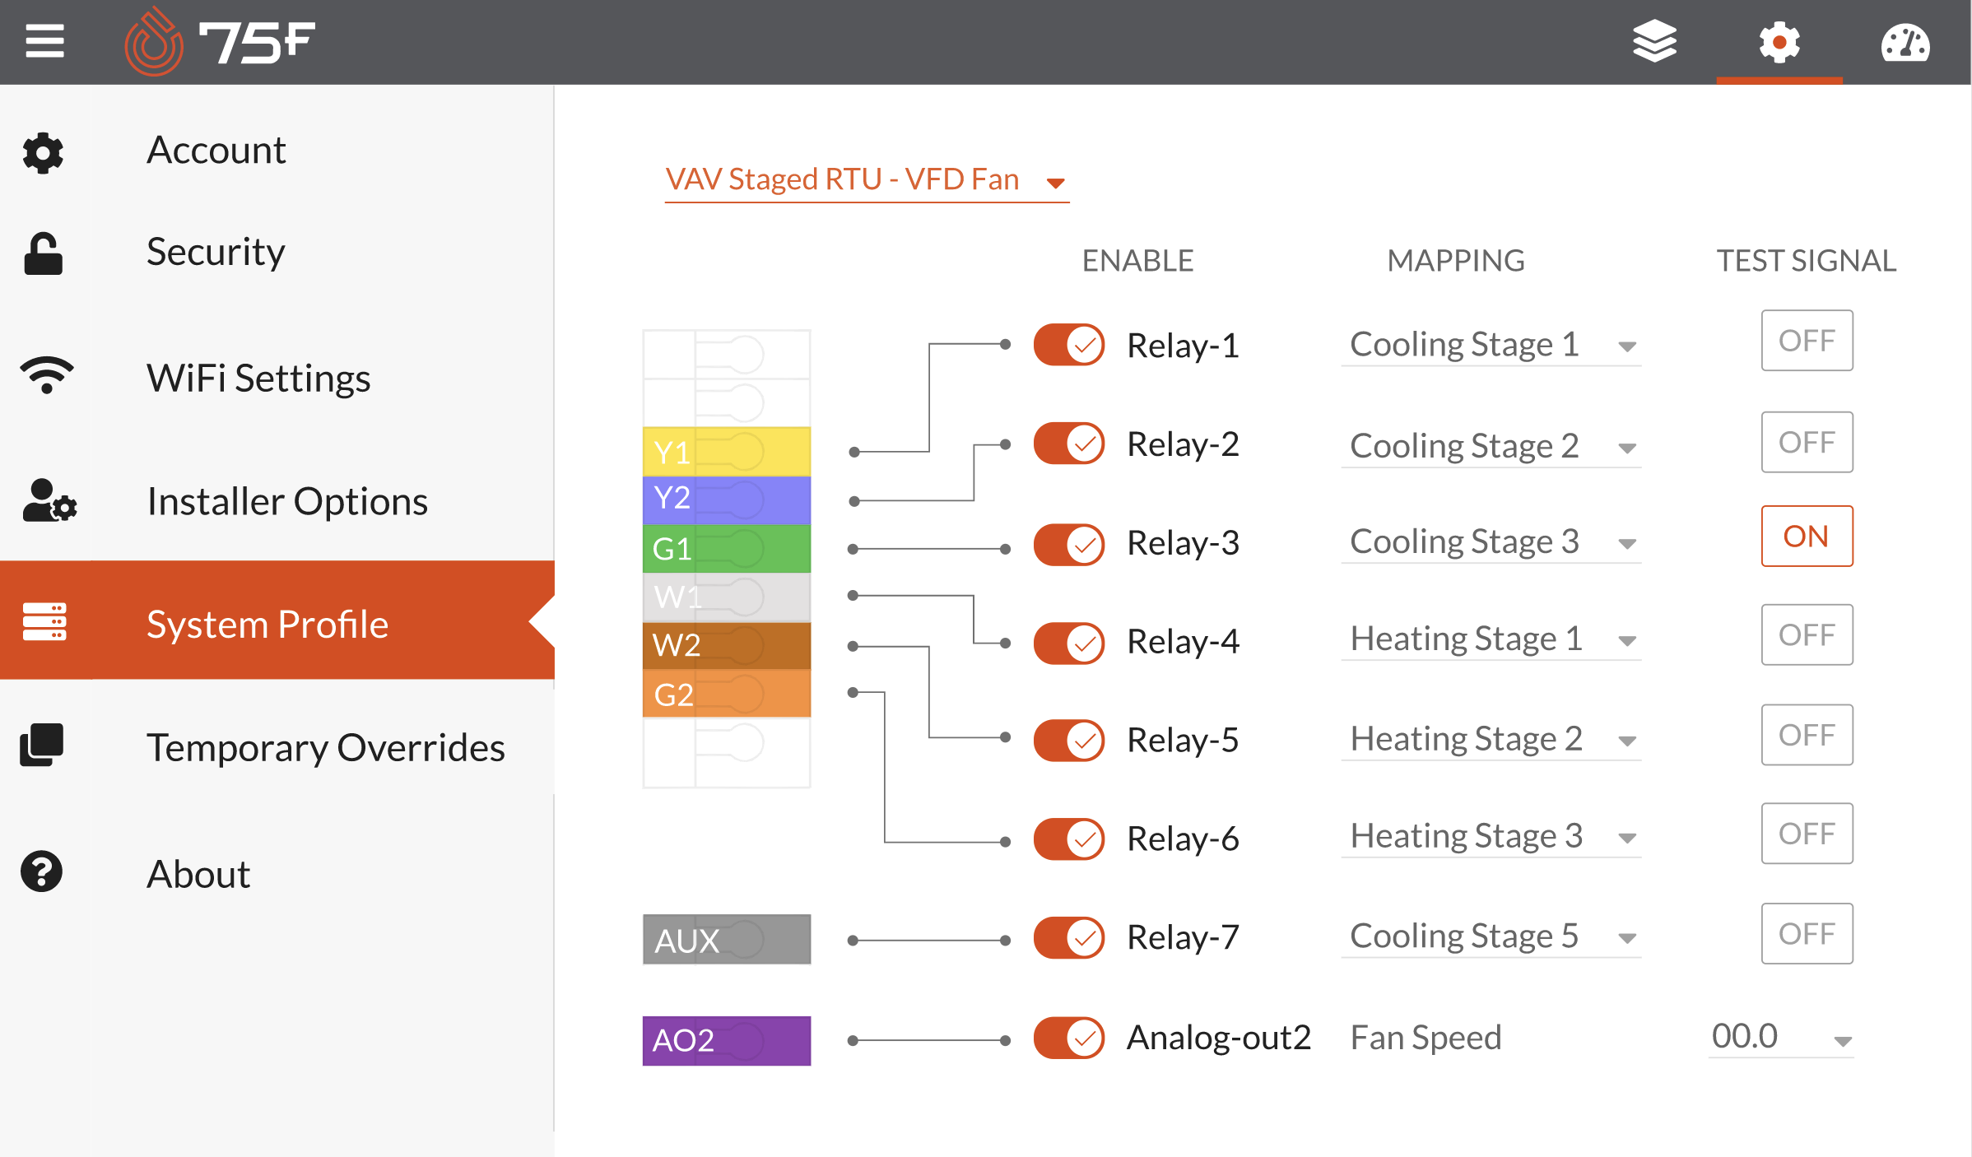Click the About question mark icon
The width and height of the screenshot is (1972, 1157).
(x=42, y=871)
